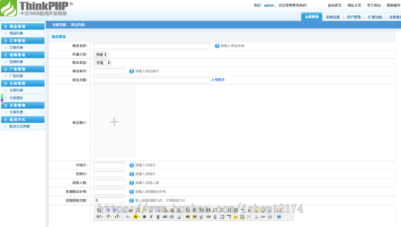
Task: Clear formatting with eraser icon
Action: pos(179,217)
